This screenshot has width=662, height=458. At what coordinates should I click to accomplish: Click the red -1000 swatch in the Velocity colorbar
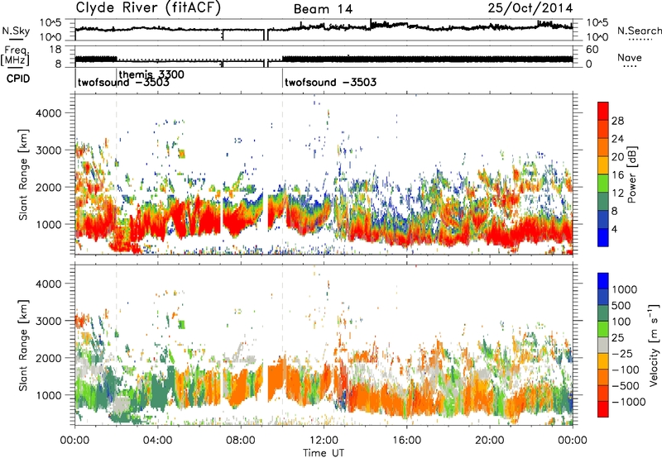603,409
